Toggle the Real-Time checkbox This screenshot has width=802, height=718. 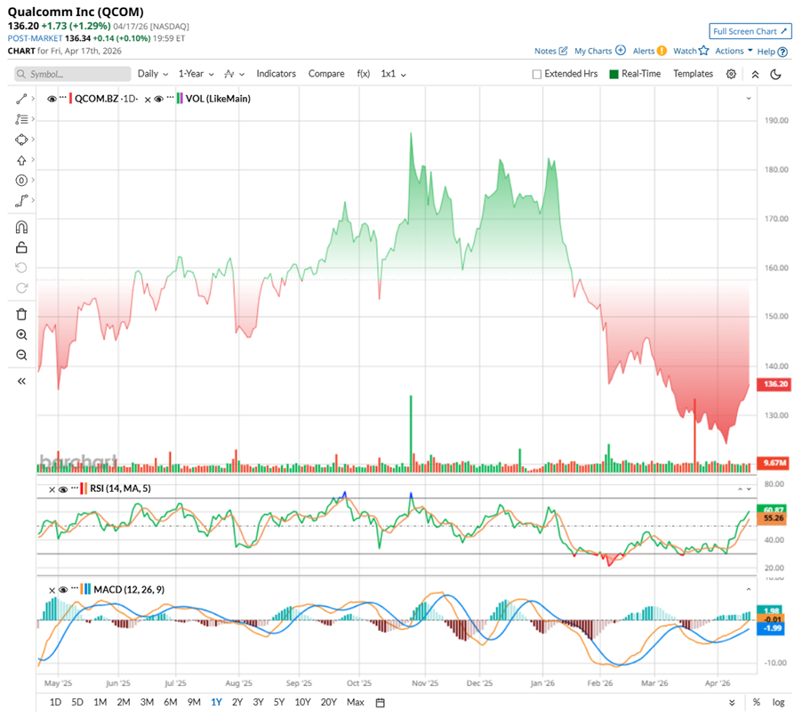tap(614, 74)
